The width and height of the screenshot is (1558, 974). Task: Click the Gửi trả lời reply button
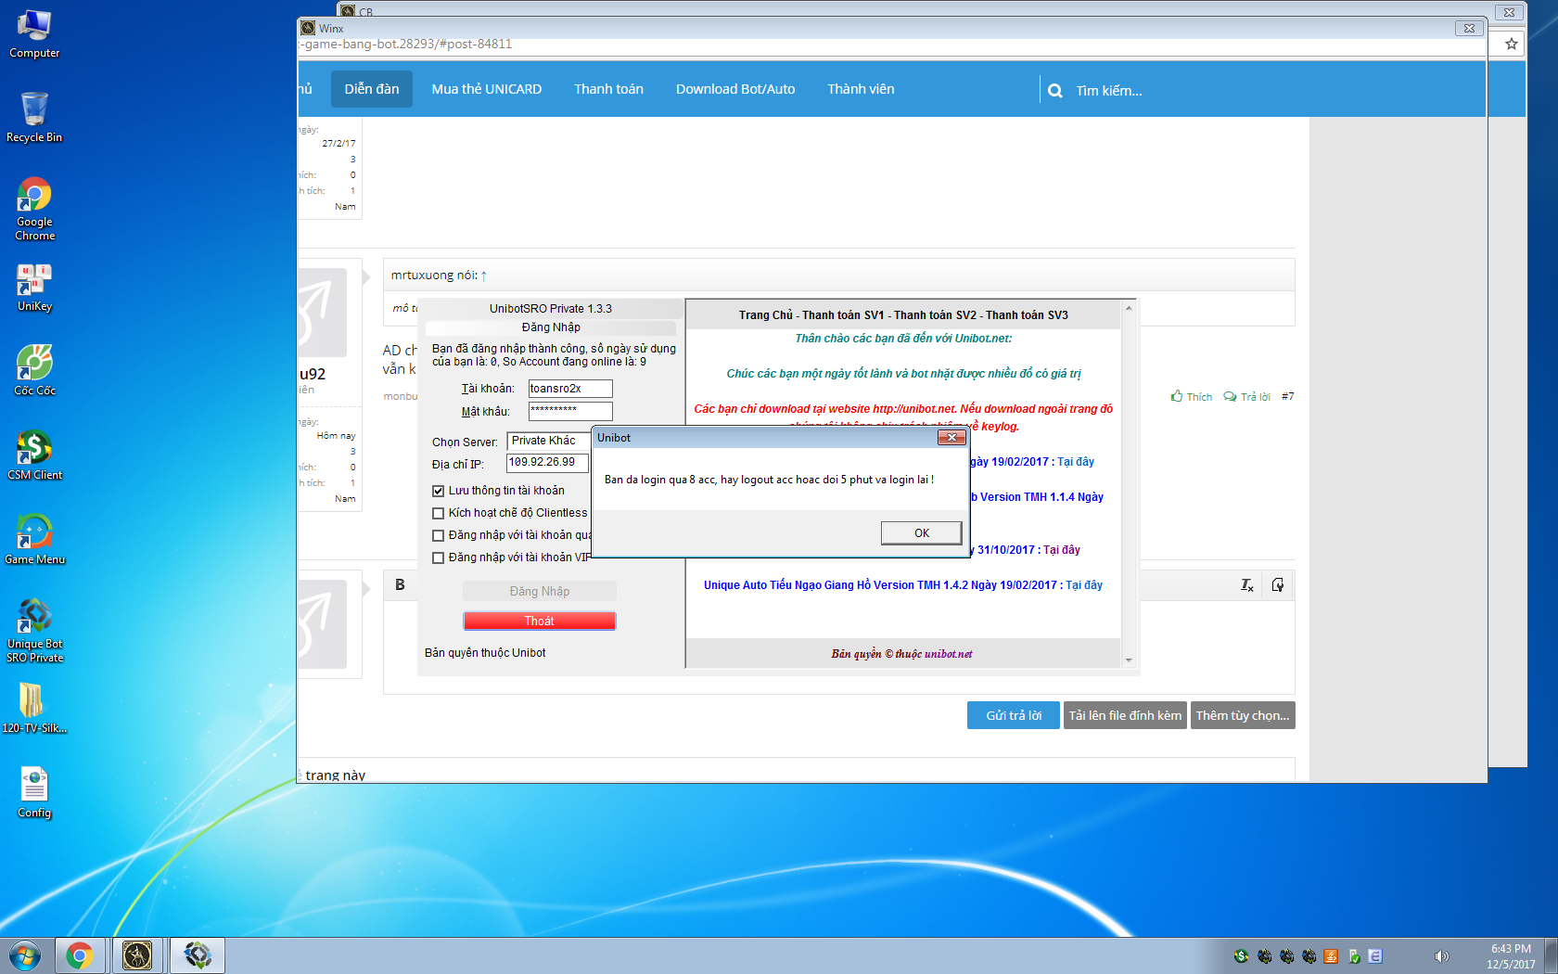tap(1014, 715)
